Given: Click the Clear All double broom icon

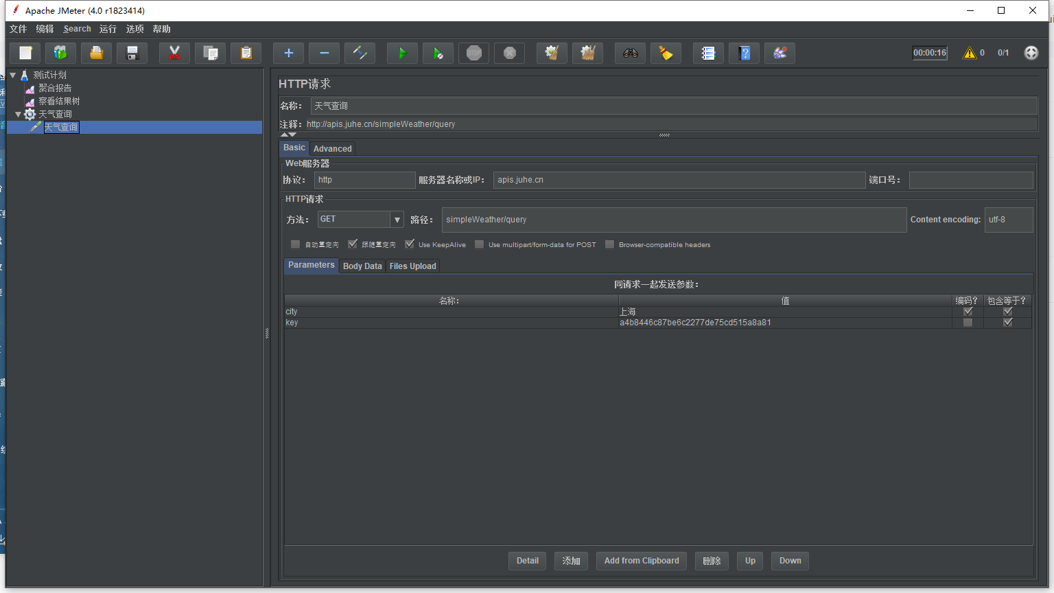Looking at the screenshot, I should [588, 53].
